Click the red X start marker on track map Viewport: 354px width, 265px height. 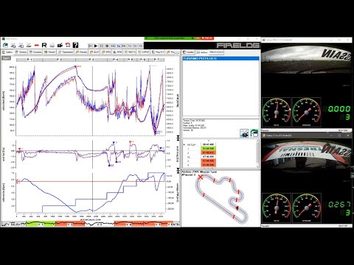(x=201, y=177)
